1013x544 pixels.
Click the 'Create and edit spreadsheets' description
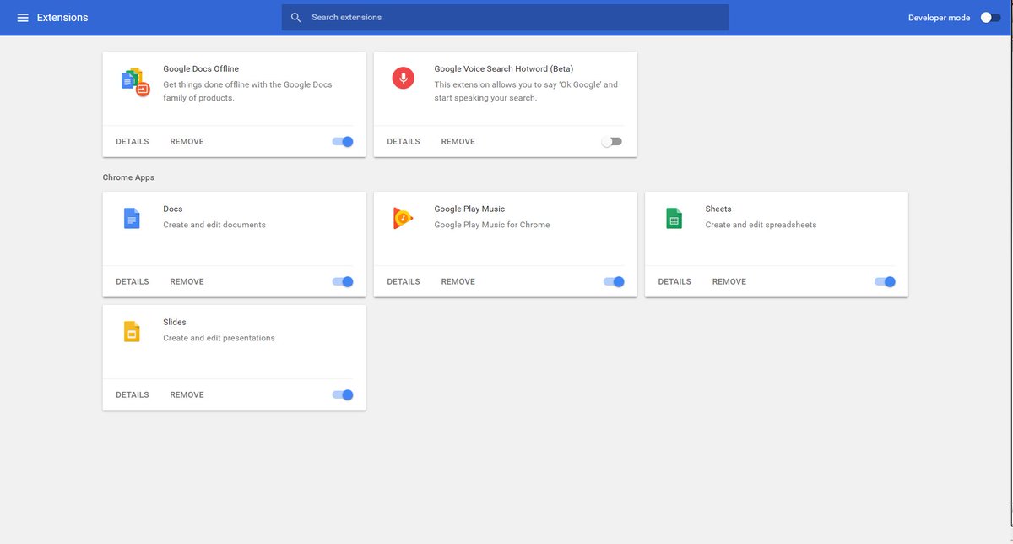click(761, 225)
